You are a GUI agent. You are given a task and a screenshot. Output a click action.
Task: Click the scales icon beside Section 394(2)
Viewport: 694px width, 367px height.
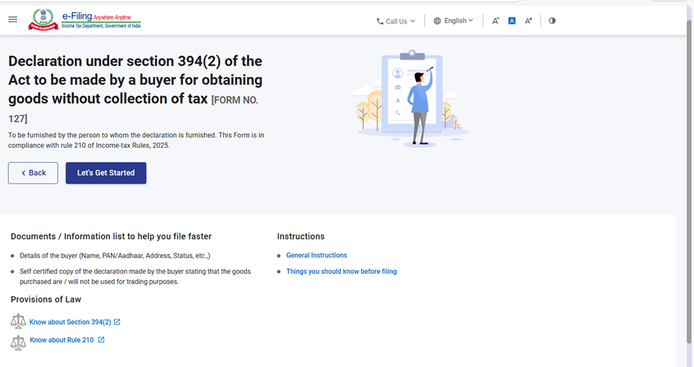(18, 322)
